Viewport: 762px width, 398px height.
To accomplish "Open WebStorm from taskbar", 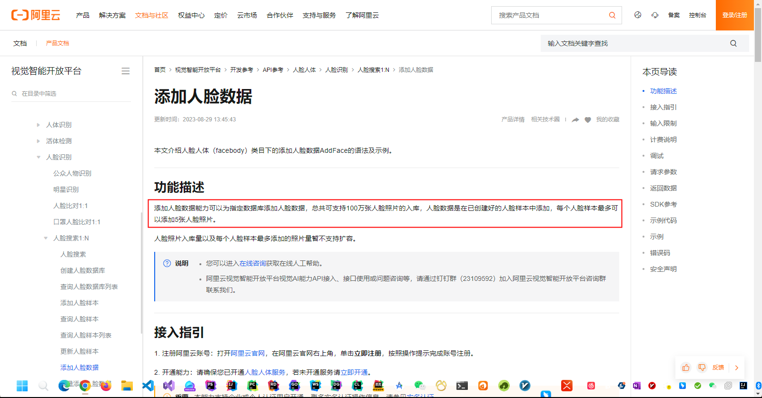I will point(316,386).
